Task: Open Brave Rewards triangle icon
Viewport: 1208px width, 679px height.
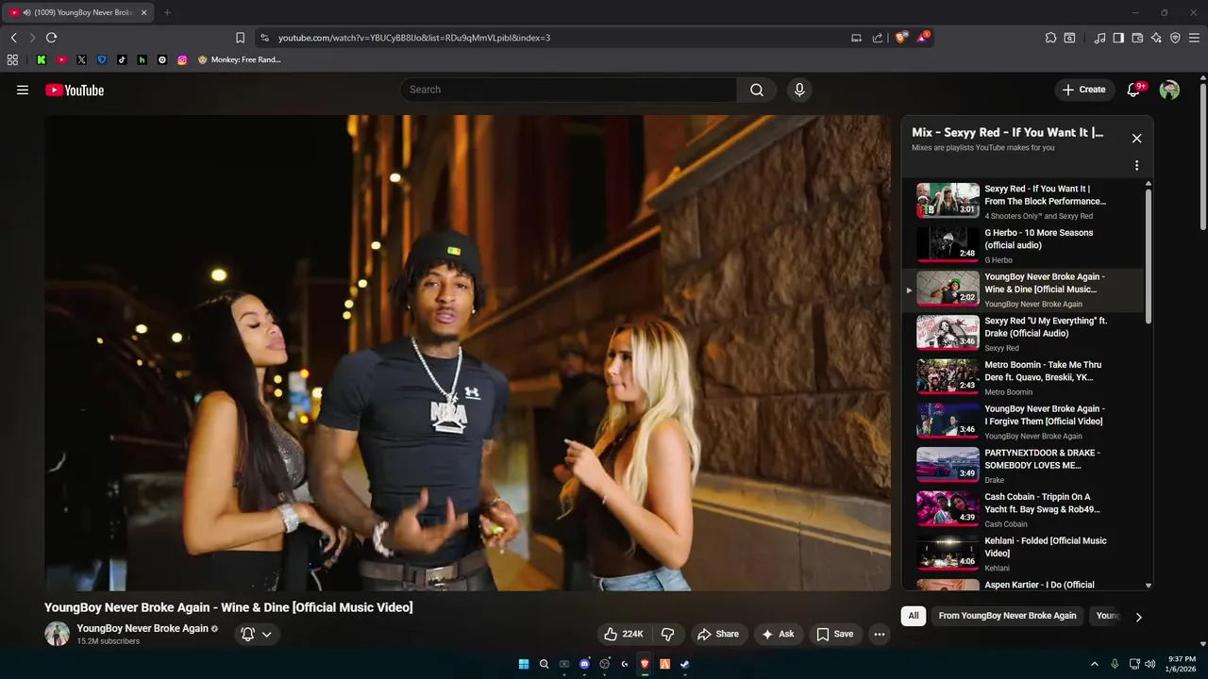Action: (x=923, y=38)
